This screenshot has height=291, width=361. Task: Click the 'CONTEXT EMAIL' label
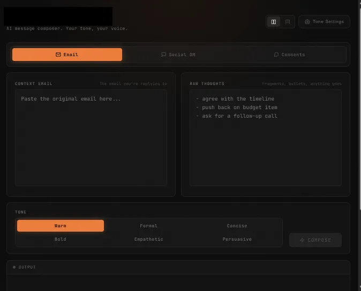tap(33, 83)
